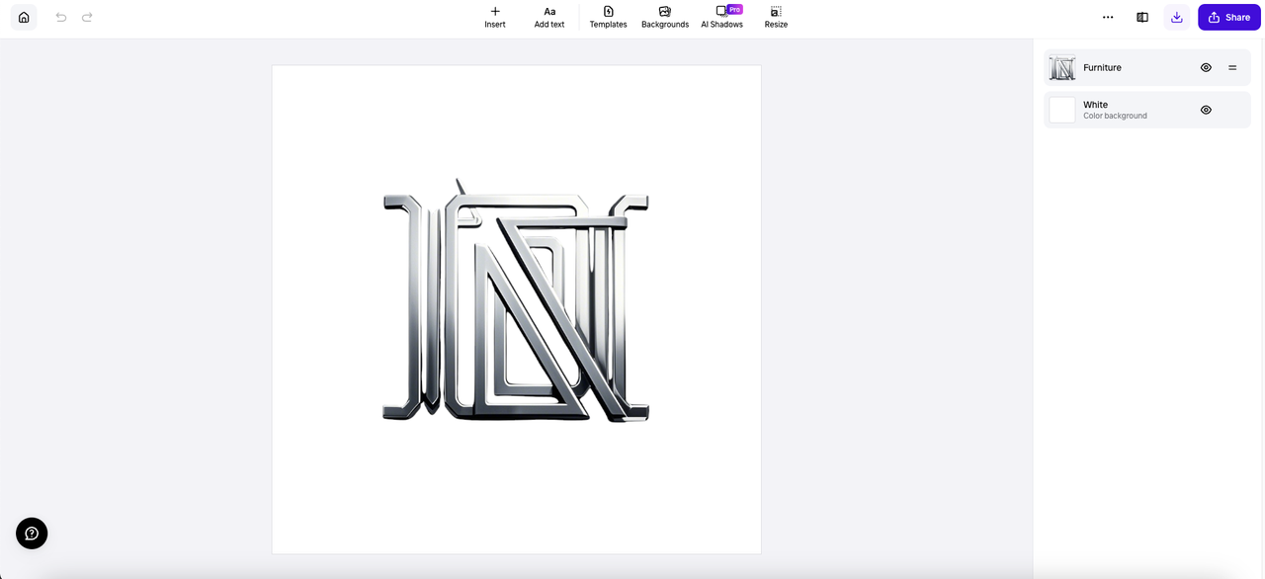Open Templates from the toolbar
Screen dimensions: 1265x579
pyautogui.click(x=608, y=17)
